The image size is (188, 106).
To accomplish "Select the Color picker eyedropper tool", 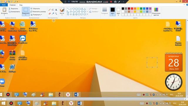I will click(x=53, y=14).
